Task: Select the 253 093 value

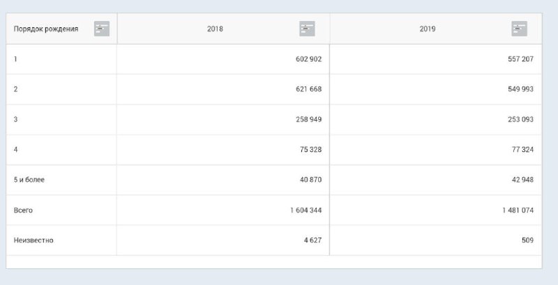Action: click(x=520, y=119)
